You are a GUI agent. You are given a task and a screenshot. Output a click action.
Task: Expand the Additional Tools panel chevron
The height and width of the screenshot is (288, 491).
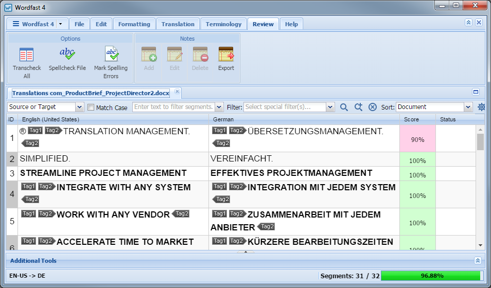[478, 260]
